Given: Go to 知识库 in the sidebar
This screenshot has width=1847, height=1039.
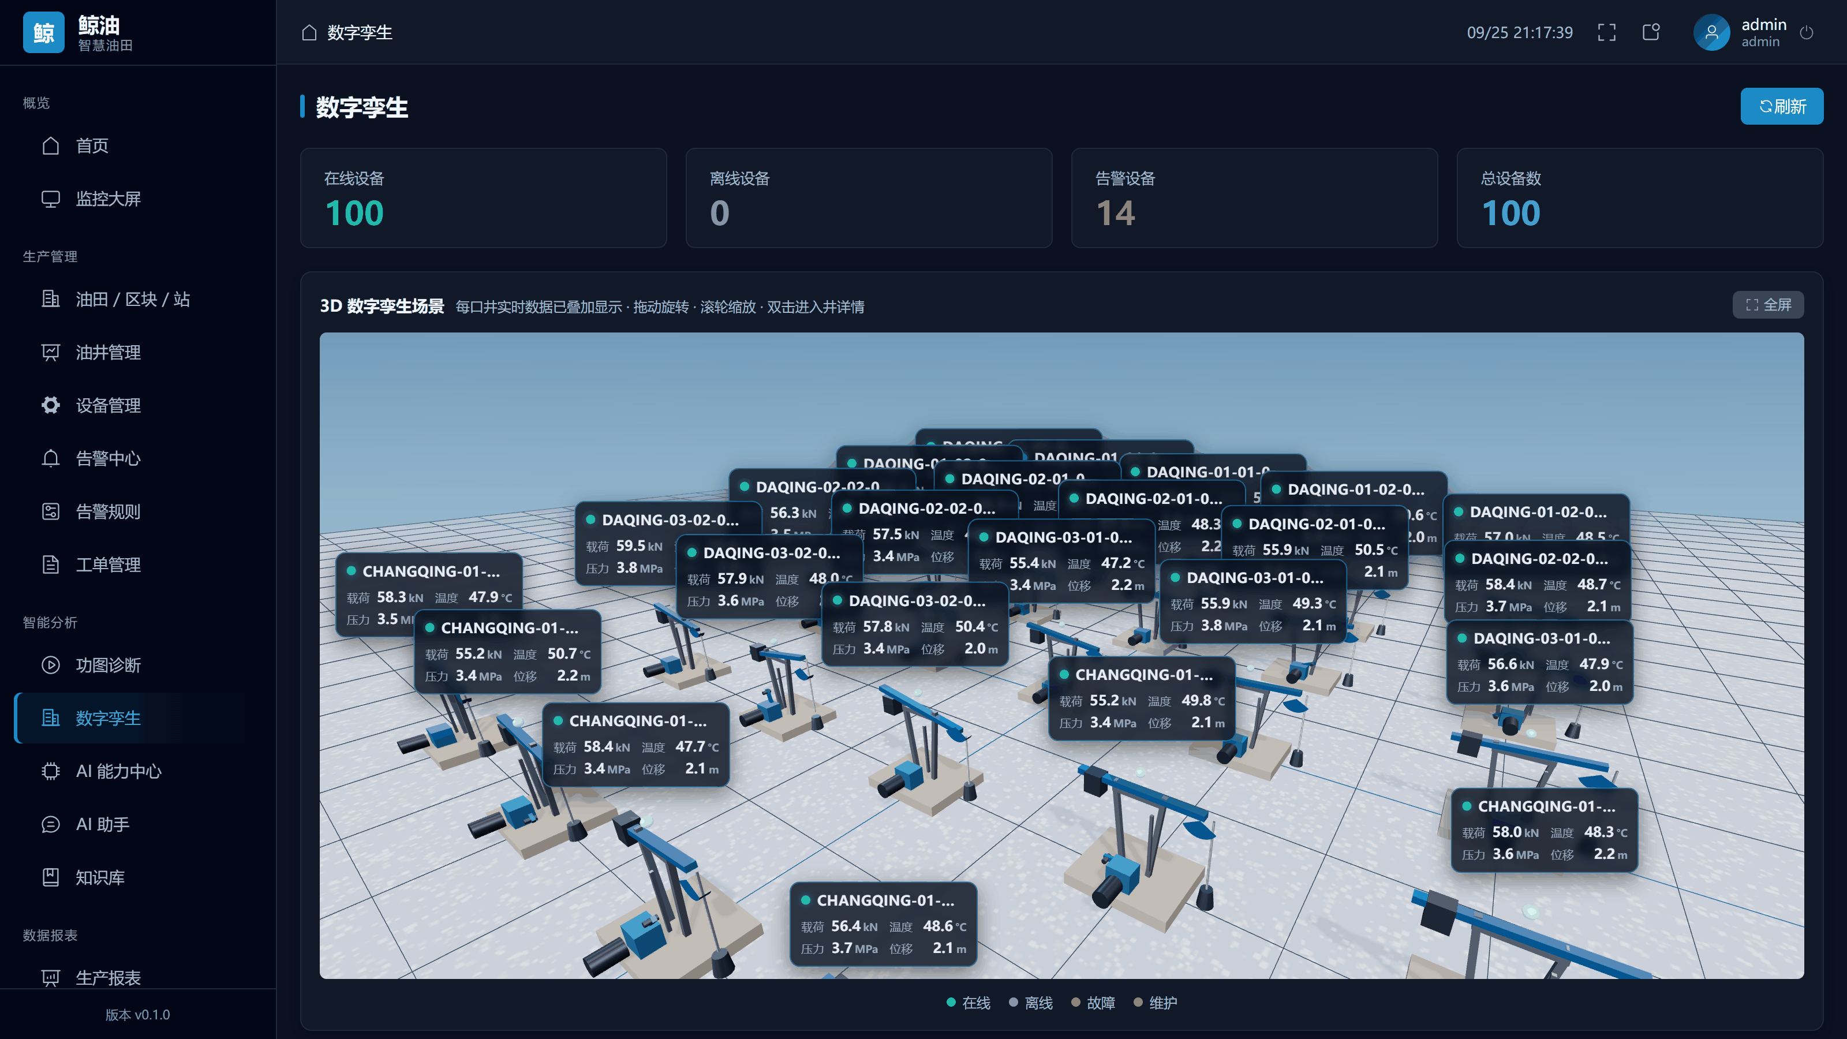Looking at the screenshot, I should click(138, 877).
